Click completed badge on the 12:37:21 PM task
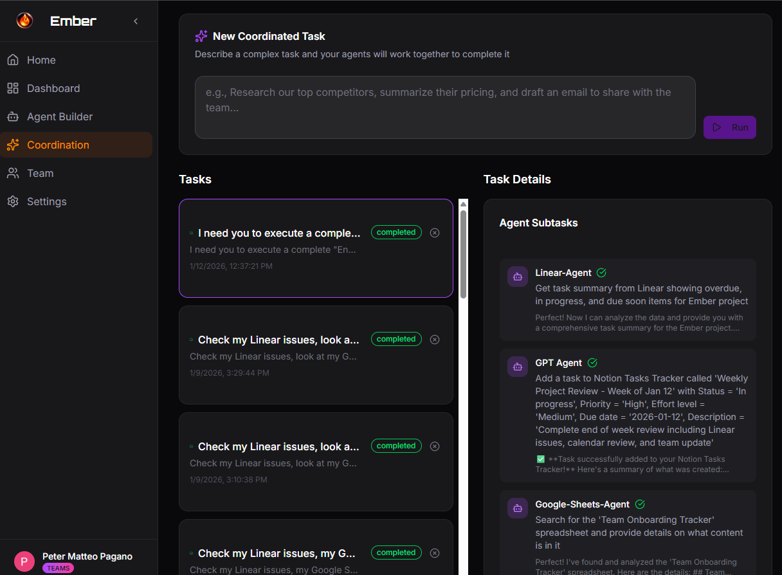 (x=396, y=232)
